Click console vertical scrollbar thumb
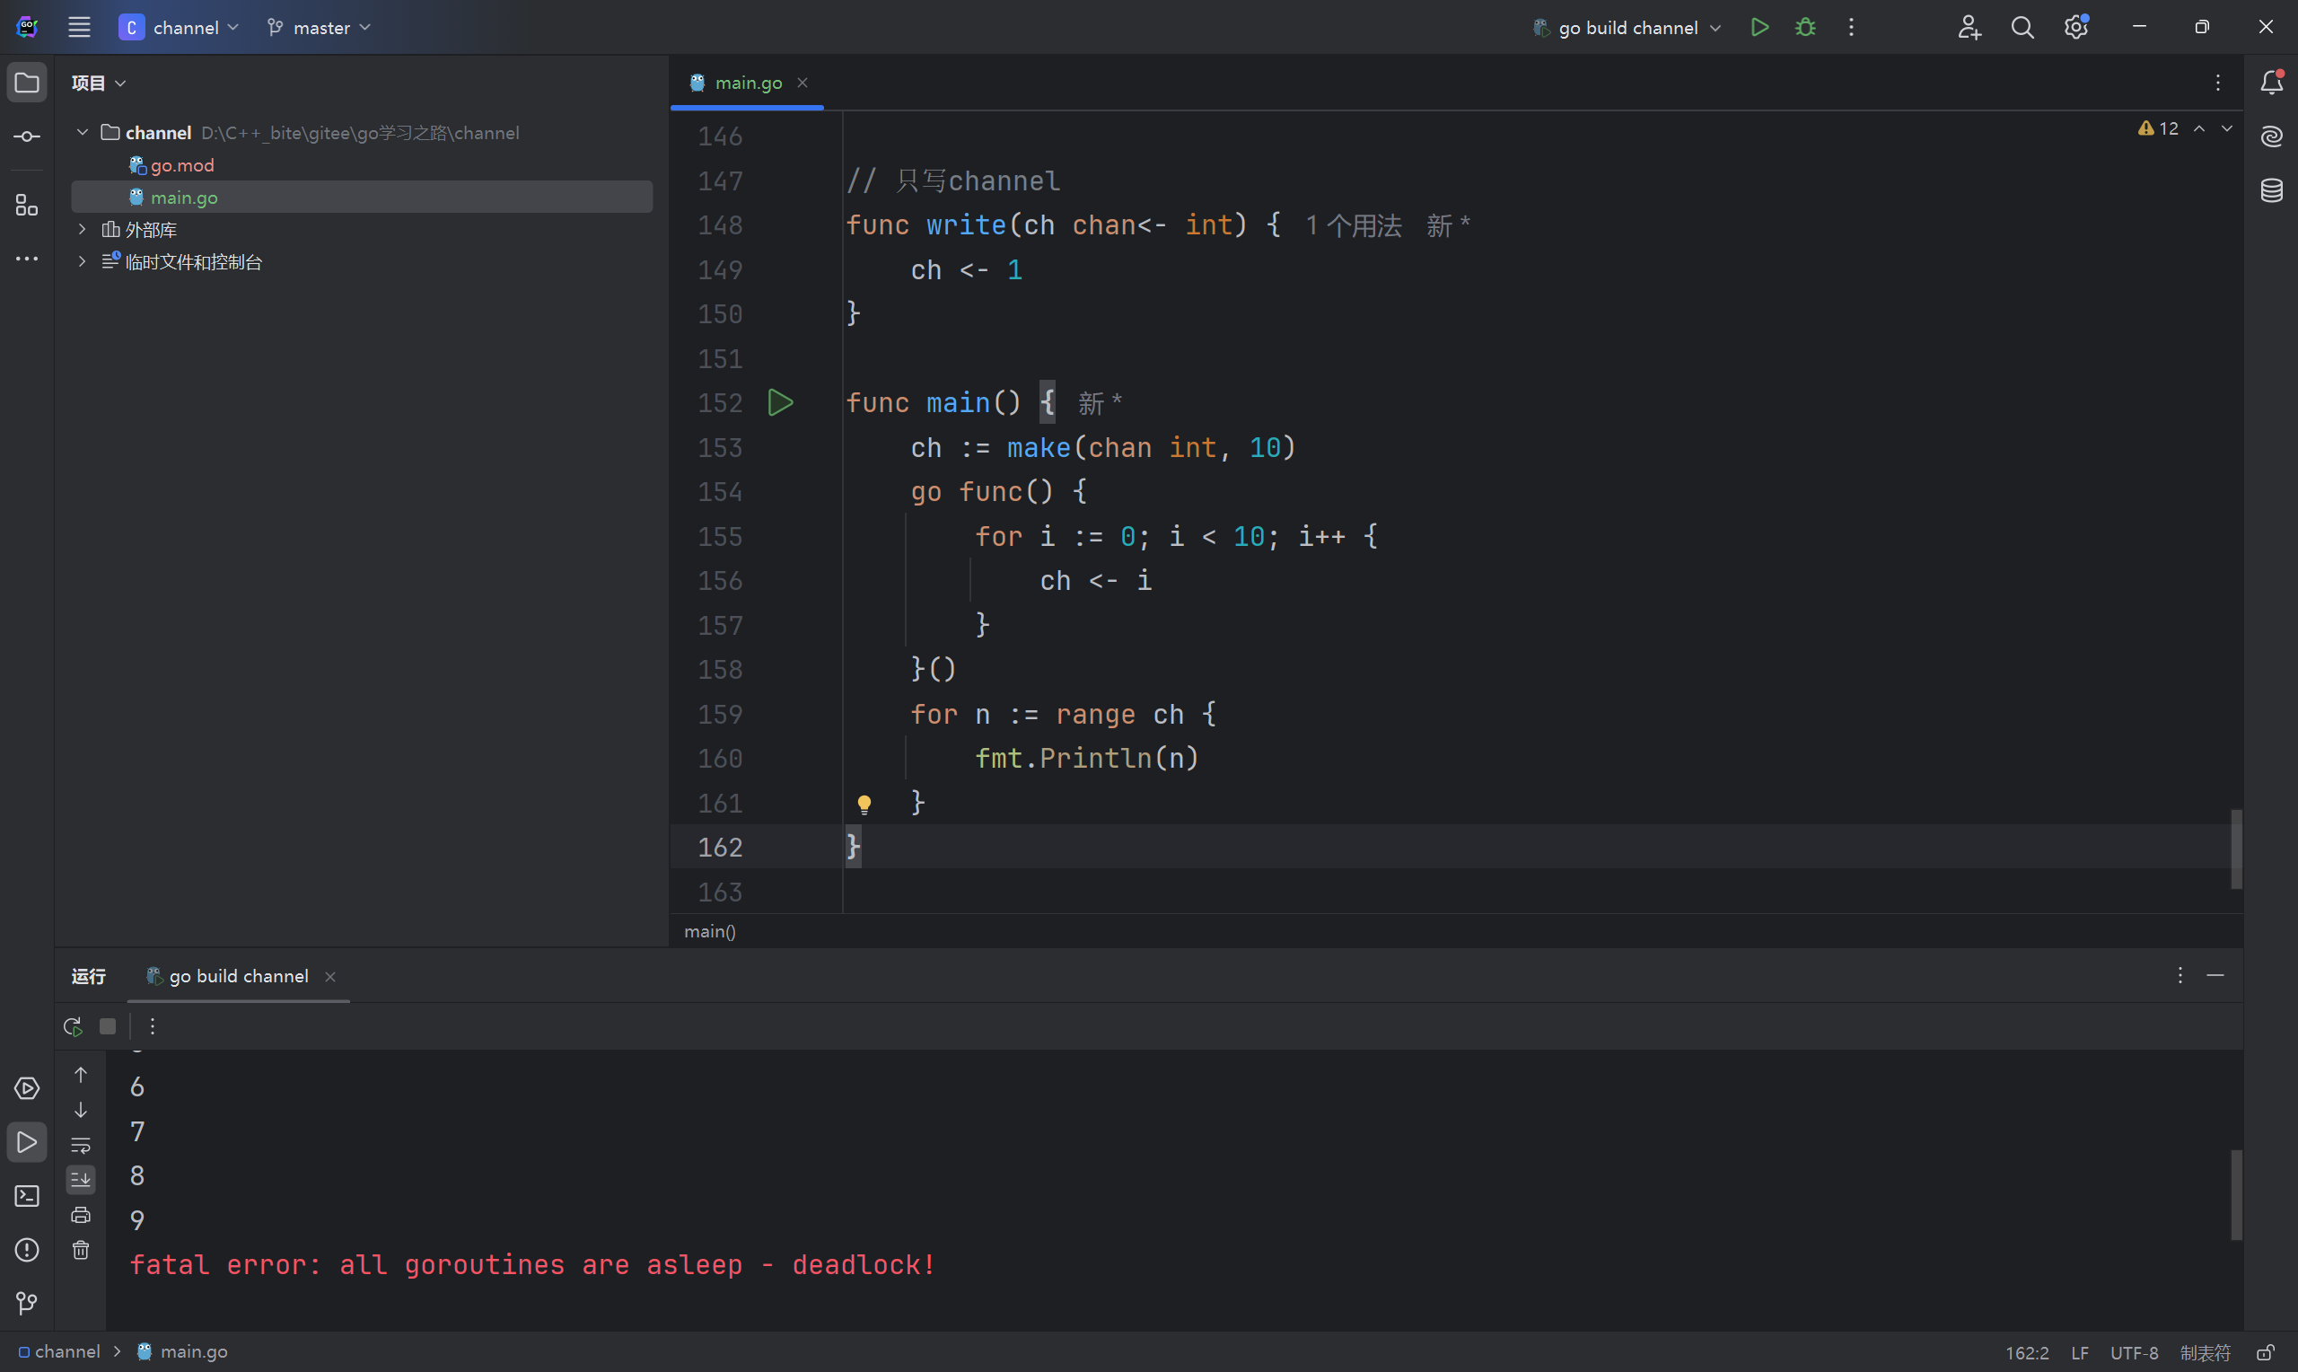This screenshot has height=1372, width=2298. click(x=2236, y=1194)
